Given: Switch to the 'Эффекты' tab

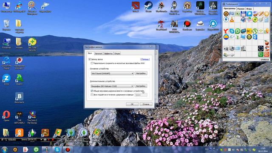Looking at the screenshot, I should pos(108,54).
